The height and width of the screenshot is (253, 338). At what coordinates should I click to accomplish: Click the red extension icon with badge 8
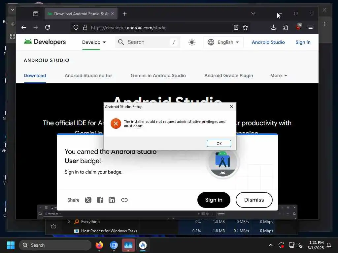[298, 27]
